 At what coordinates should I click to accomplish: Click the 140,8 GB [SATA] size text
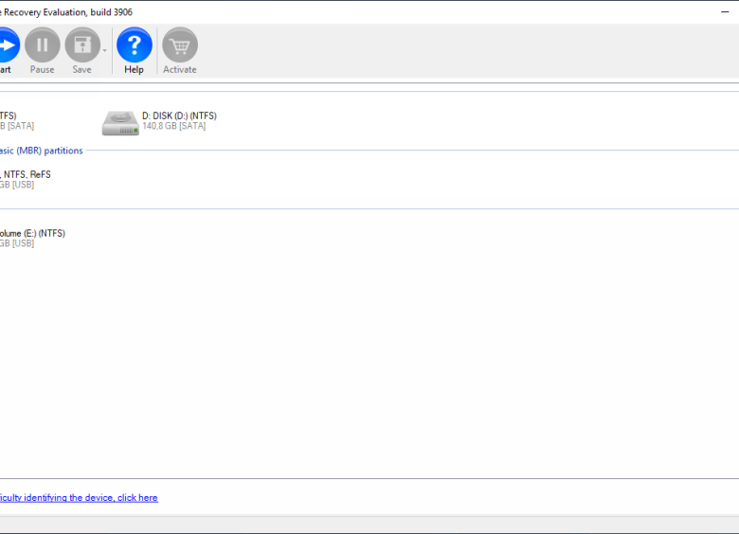point(173,126)
